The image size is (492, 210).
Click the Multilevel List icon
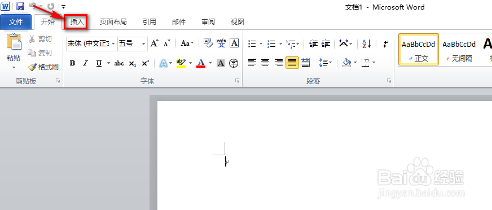pyautogui.click(x=291, y=43)
